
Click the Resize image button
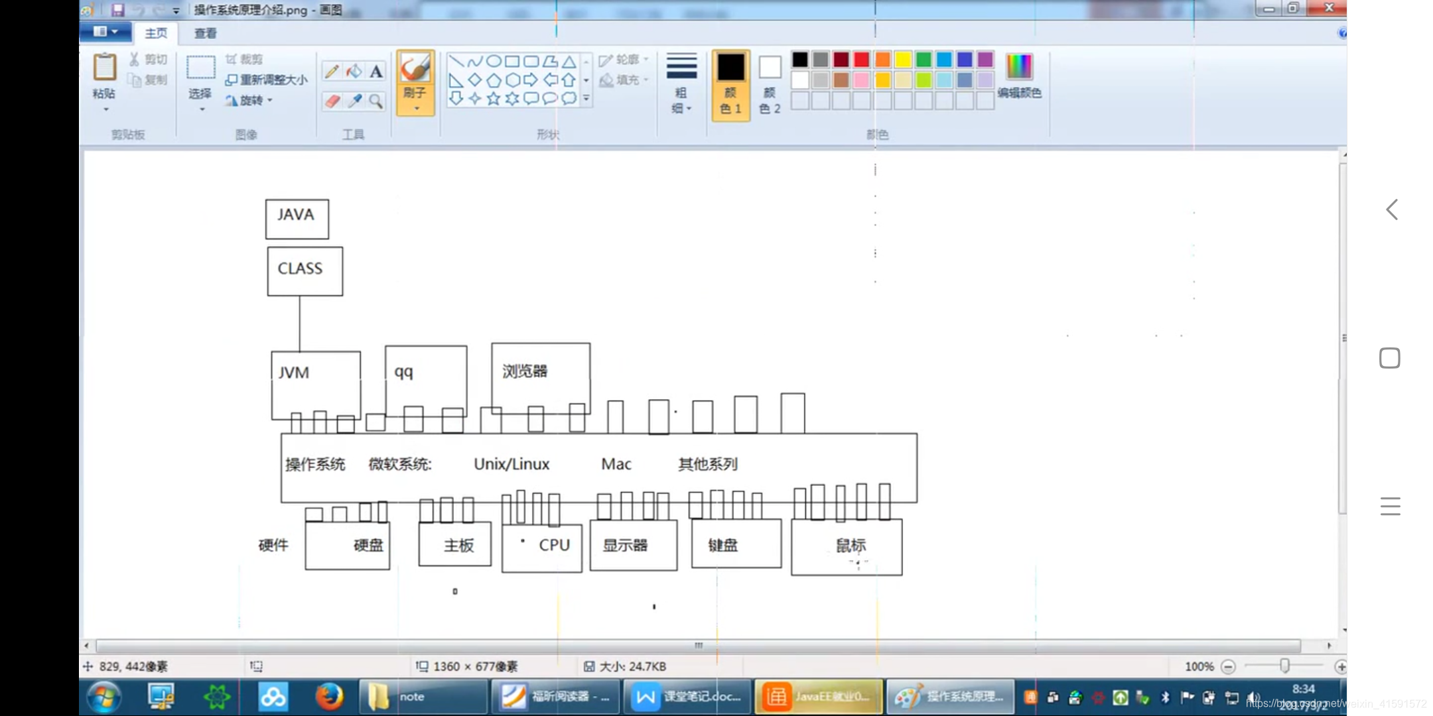pos(266,80)
